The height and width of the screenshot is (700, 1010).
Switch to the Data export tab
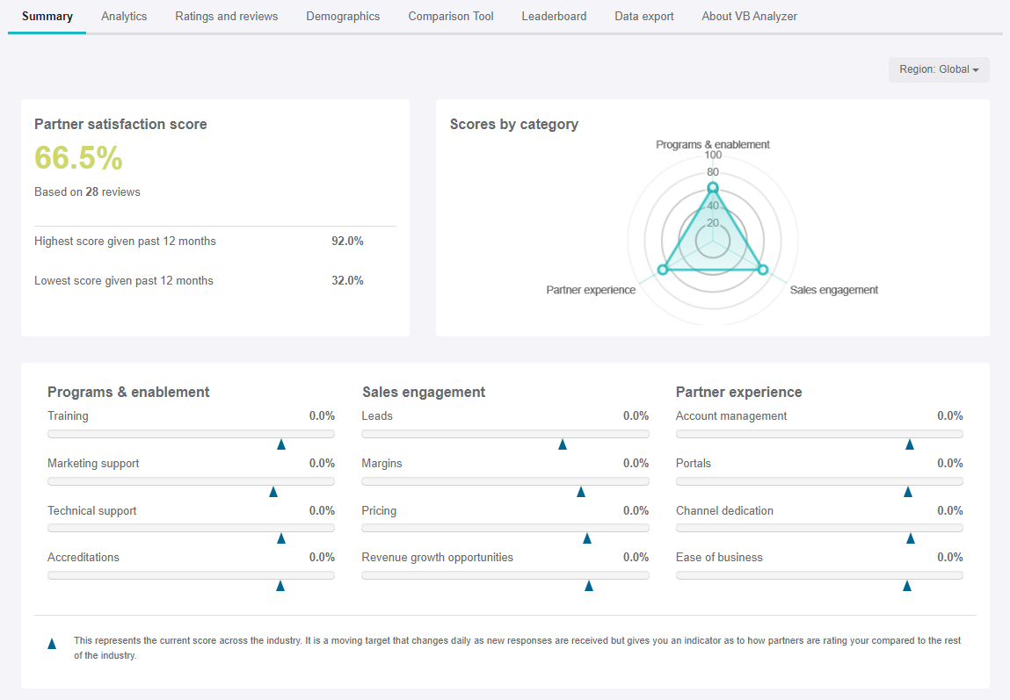click(x=644, y=17)
